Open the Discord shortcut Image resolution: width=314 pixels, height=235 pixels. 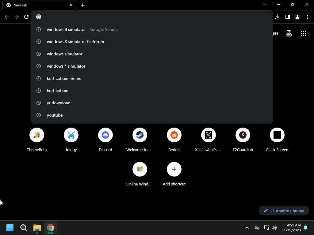(105, 135)
